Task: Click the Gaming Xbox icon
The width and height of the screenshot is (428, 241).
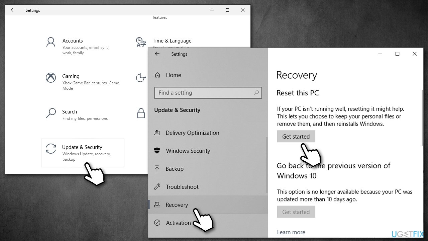Action: 51,78
